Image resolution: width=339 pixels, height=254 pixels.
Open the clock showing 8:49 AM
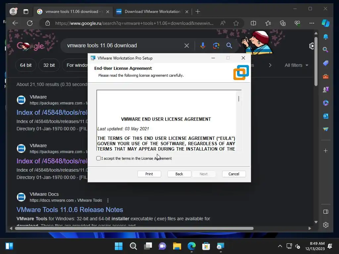click(x=315, y=246)
